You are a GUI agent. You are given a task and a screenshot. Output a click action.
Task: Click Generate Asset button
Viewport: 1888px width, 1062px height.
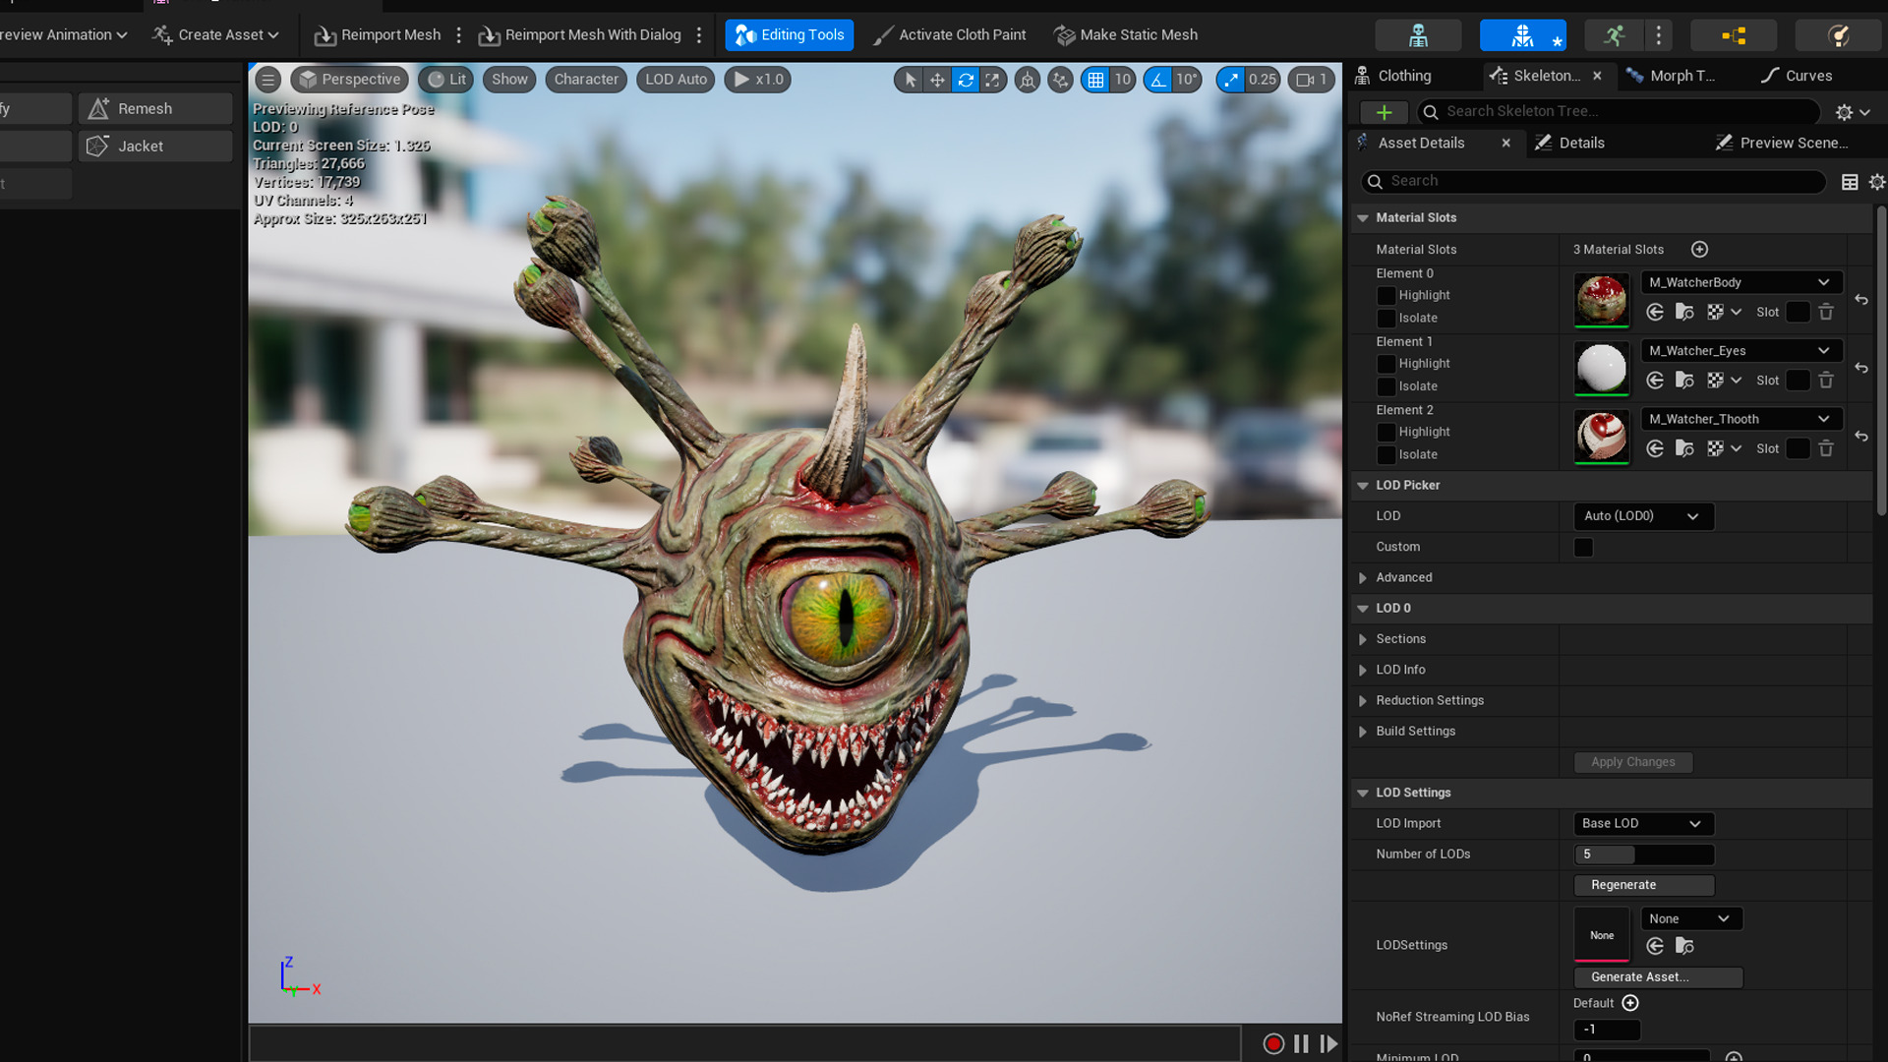(1658, 977)
